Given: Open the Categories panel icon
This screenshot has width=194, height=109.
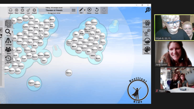Looking at the screenshot, I should coord(147,23).
